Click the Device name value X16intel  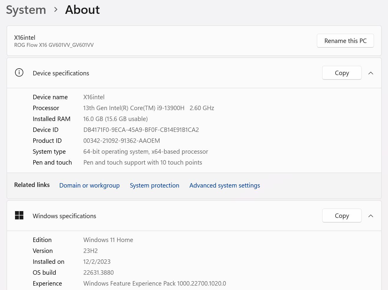94,97
